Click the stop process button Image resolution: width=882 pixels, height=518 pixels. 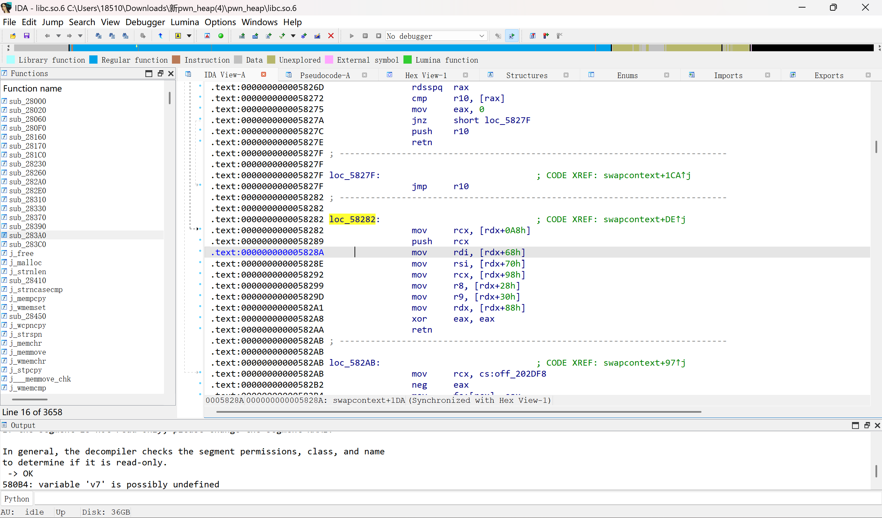click(378, 36)
